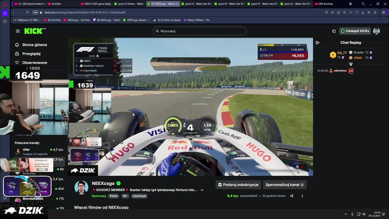Open niter recommended channel

point(39,151)
